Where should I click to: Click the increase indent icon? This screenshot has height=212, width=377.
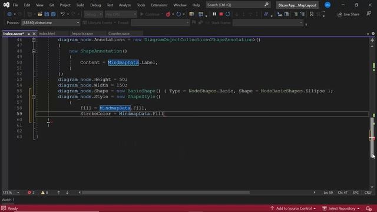pyautogui.click(x=302, y=14)
